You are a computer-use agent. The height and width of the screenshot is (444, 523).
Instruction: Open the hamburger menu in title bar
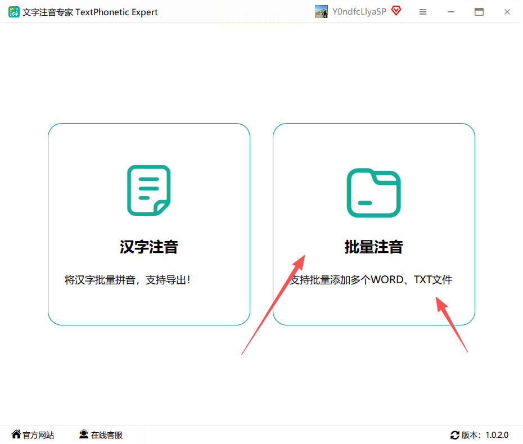[423, 12]
